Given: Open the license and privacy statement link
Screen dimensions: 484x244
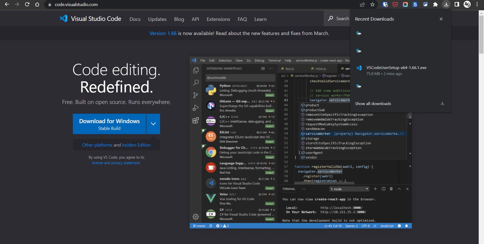Looking at the screenshot, I should [116, 163].
